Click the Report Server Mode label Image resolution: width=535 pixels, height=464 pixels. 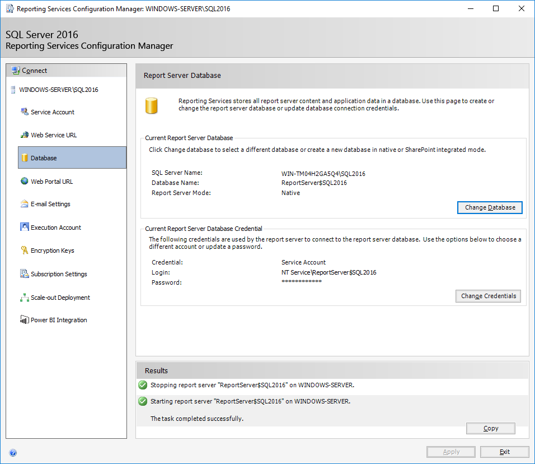click(x=181, y=193)
